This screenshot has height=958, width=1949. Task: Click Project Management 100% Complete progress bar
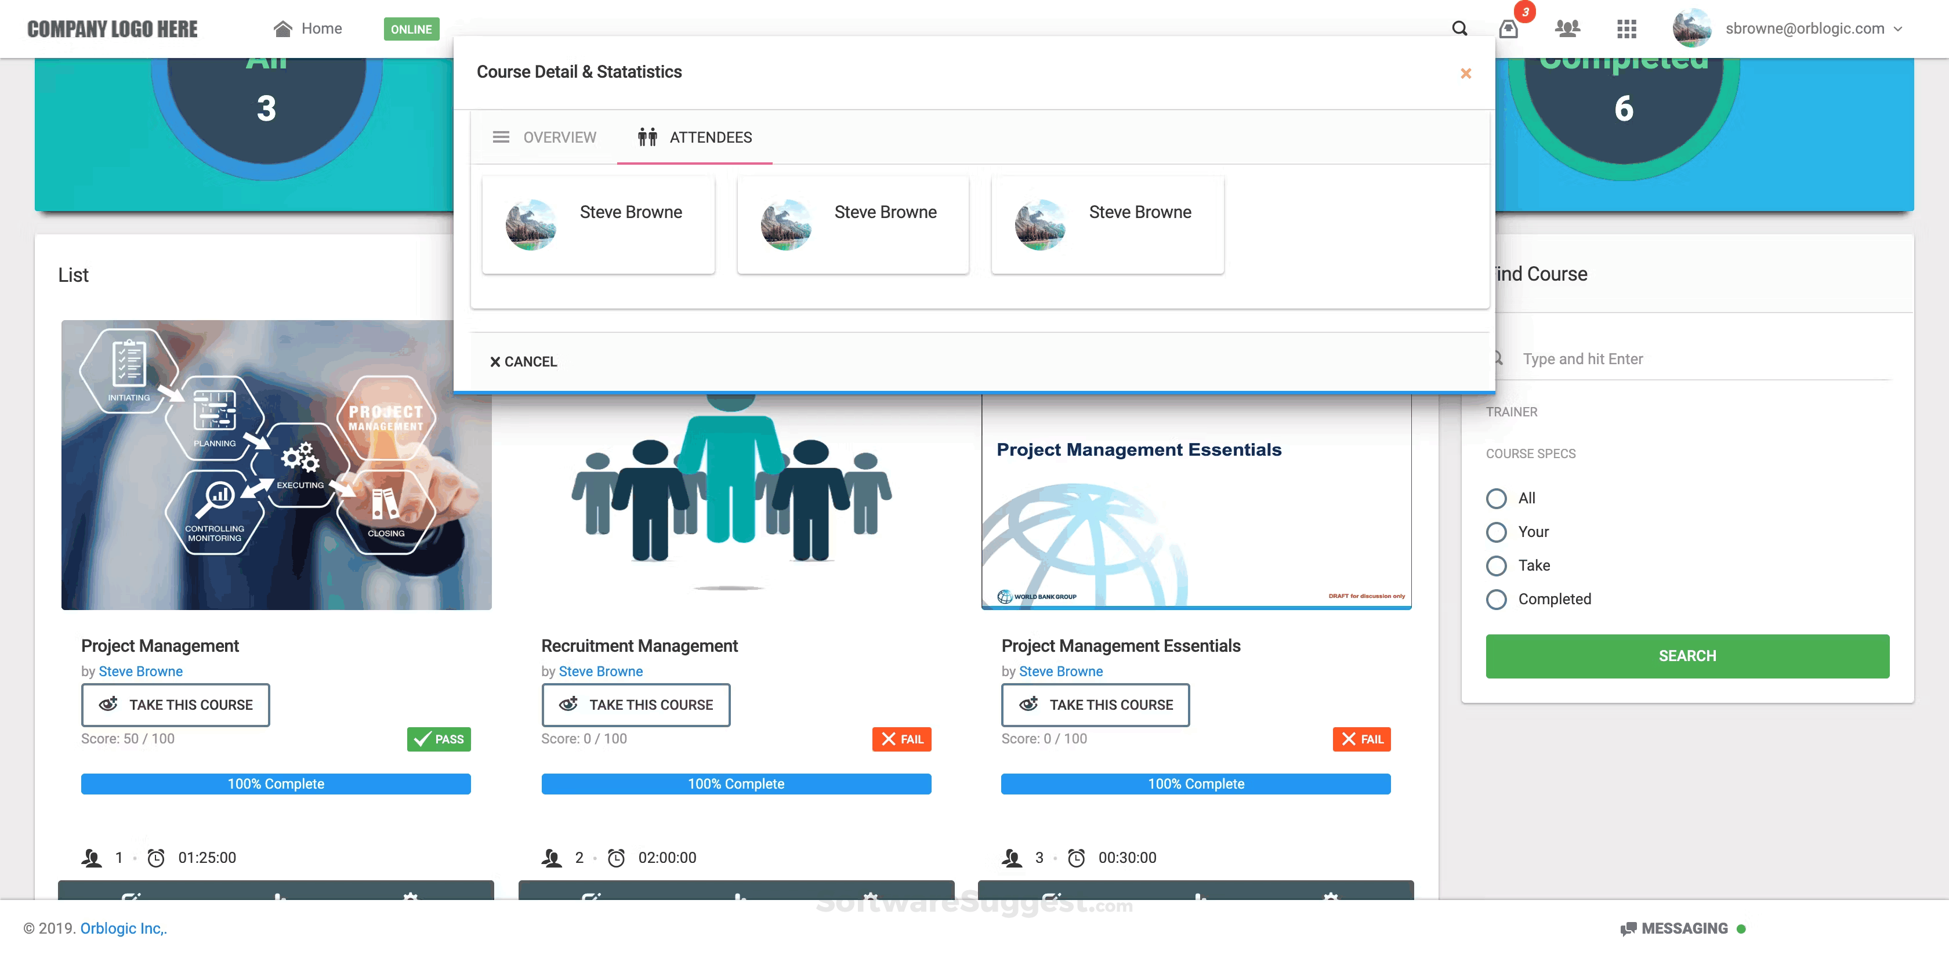tap(276, 784)
